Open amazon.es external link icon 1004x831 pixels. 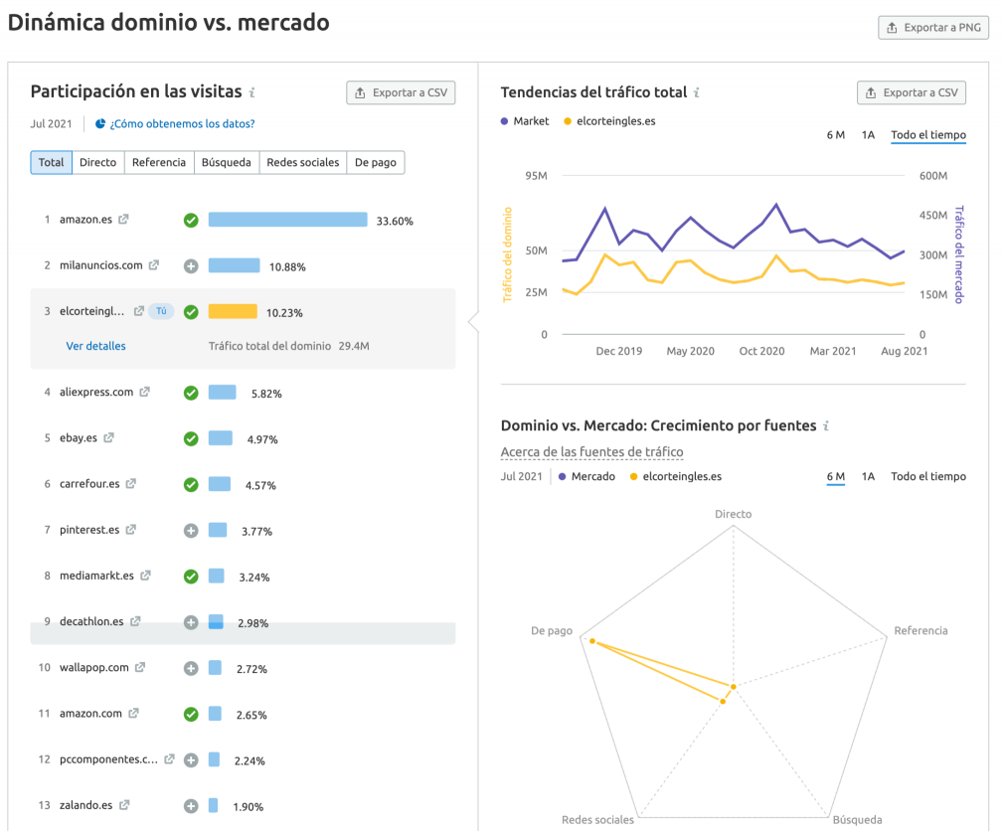(123, 219)
